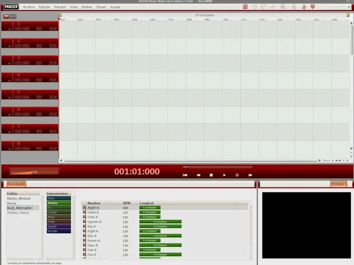354x265 pixels.
Task: Preview the Alight A loop speaker icon
Action: click(85, 208)
